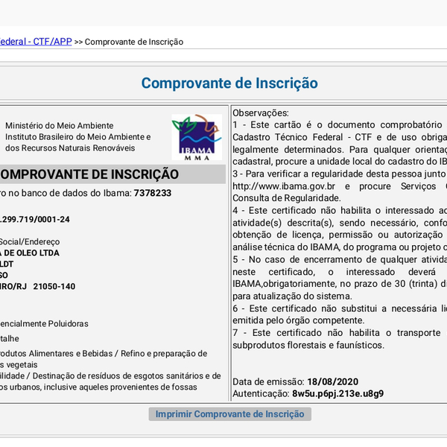The width and height of the screenshot is (447, 447).
Task: Click Consulta de Regularidade text
Action: pyautogui.click(x=287, y=198)
